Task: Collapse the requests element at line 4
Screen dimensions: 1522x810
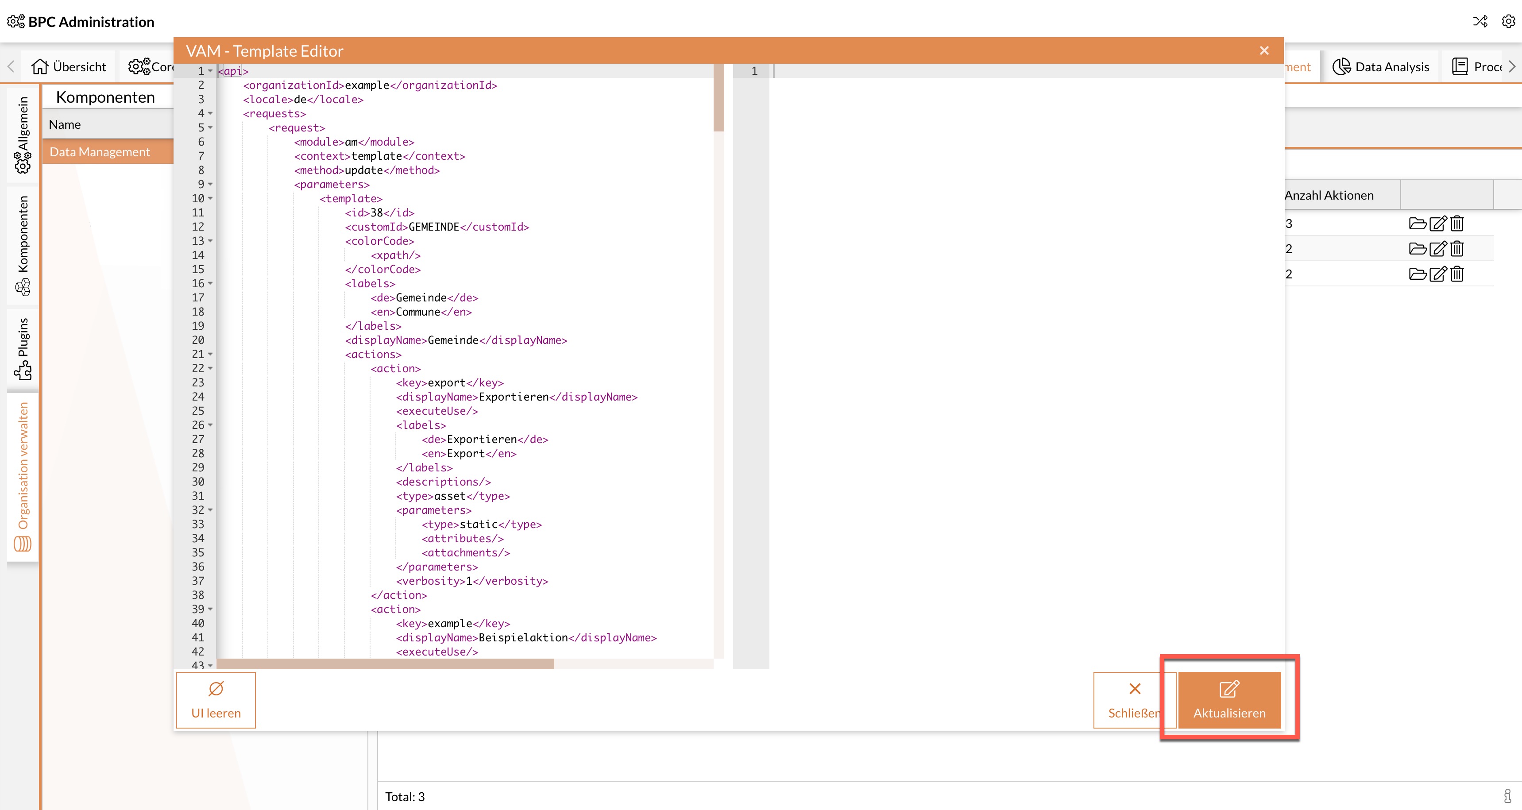Action: click(211, 113)
